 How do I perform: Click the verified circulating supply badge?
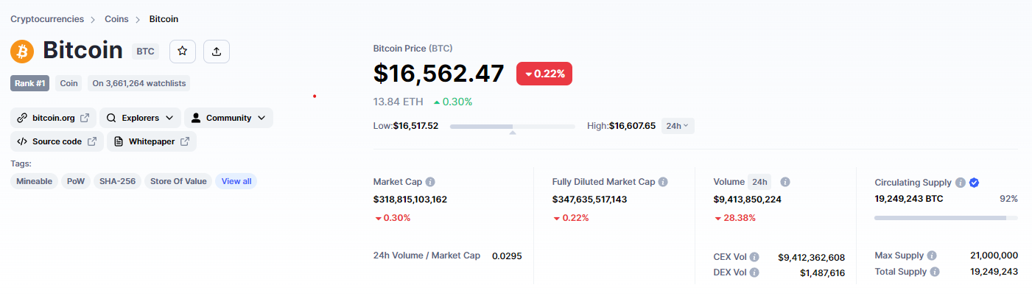pos(974,183)
